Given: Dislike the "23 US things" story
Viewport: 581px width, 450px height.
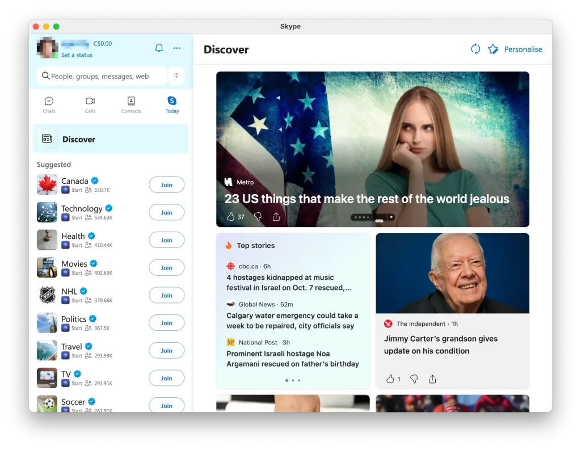Looking at the screenshot, I should coord(258,216).
